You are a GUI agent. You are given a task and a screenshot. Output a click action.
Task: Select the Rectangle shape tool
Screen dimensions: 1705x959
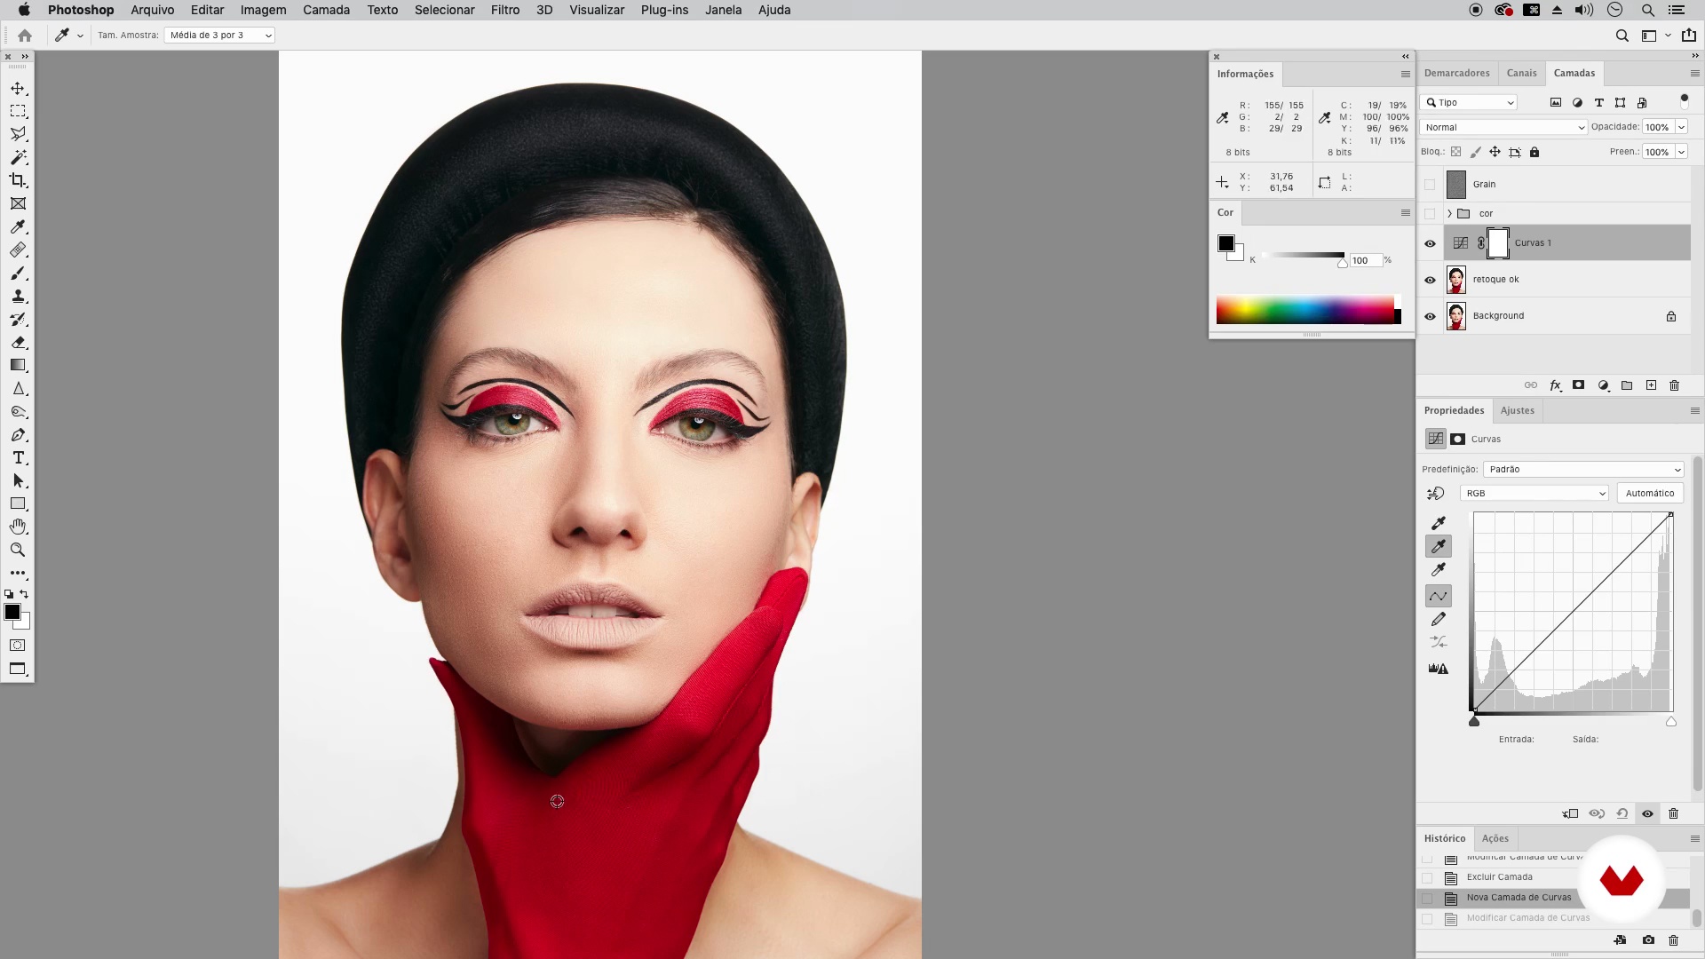(18, 503)
